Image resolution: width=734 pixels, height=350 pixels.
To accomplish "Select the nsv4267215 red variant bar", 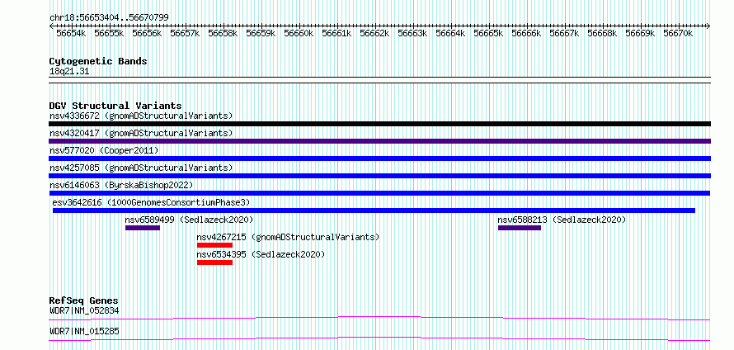I will 215,245.
